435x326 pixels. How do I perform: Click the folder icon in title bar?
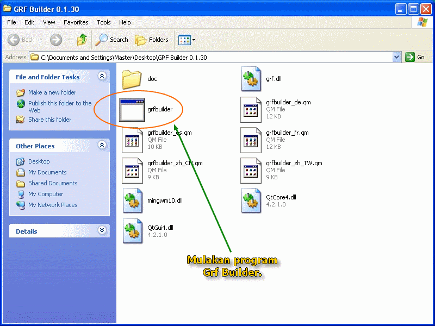[7, 9]
